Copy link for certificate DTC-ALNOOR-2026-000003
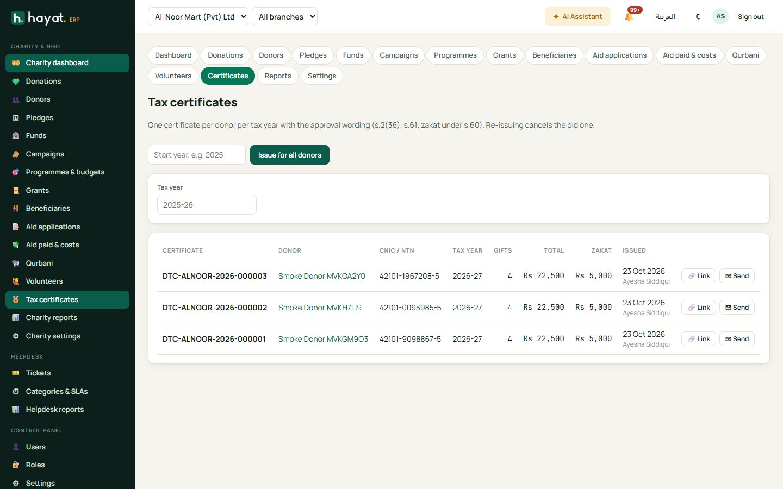The width and height of the screenshot is (783, 489). coord(699,276)
